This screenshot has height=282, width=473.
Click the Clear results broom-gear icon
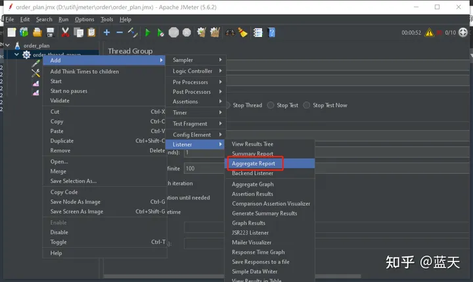tap(201, 32)
